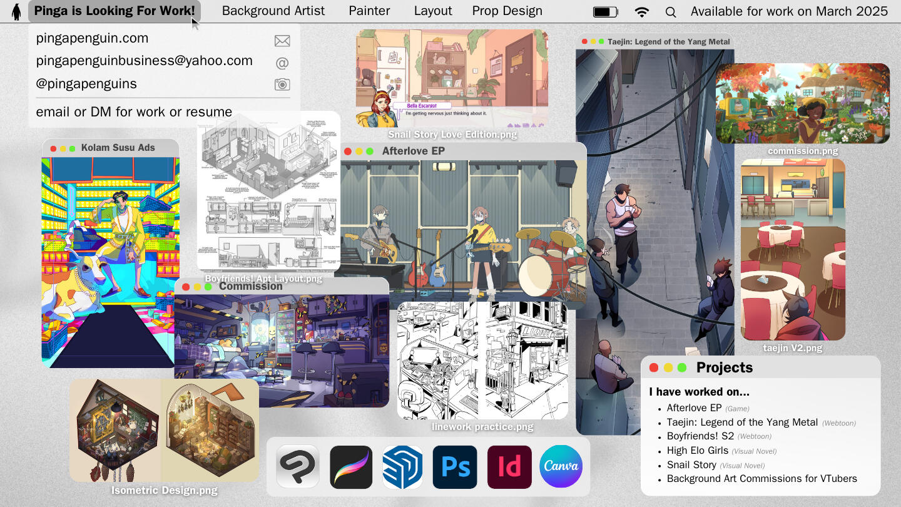Click the camera icon beside @pingapenguins
Viewport: 901px width, 507px height.
coord(282,84)
